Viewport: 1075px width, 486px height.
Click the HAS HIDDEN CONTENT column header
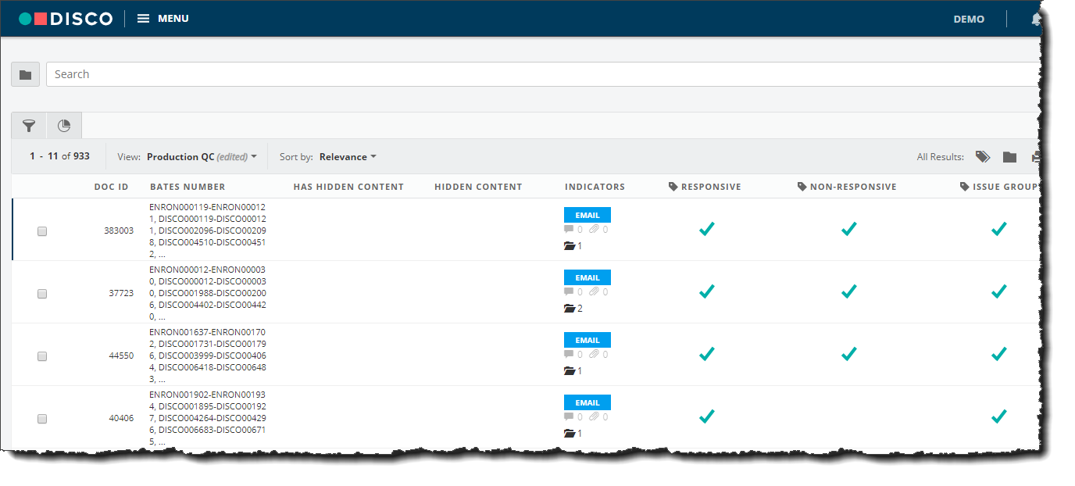coord(348,187)
